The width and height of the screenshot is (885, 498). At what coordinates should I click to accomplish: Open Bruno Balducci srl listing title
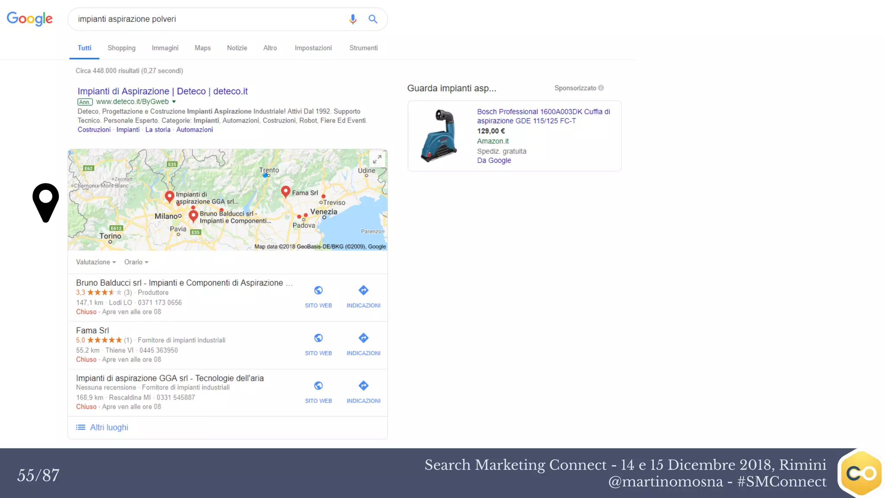184,283
